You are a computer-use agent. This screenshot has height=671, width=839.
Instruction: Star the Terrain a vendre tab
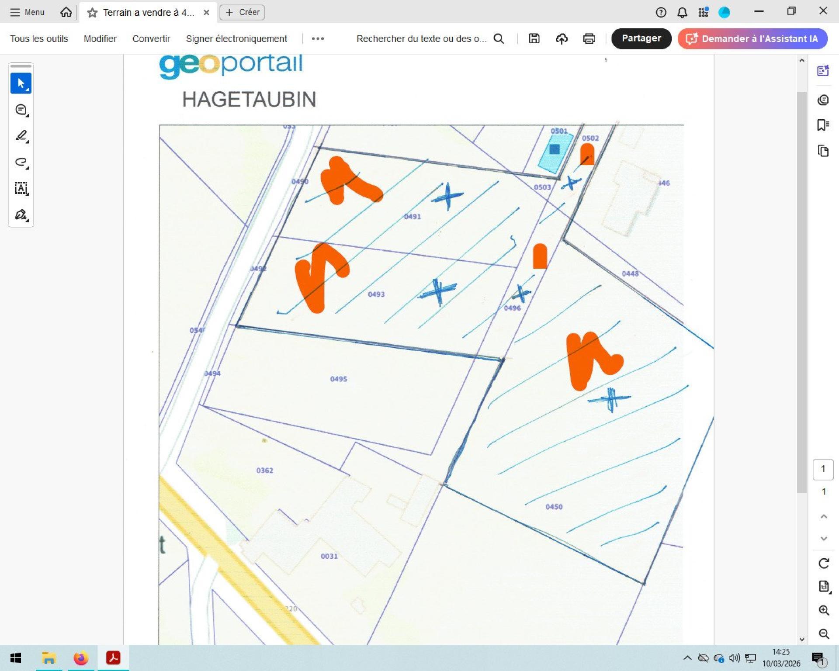(92, 12)
